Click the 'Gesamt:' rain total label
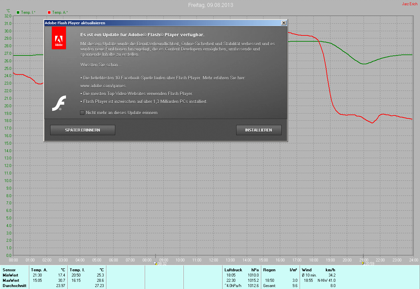420x289 pixels. (x=269, y=286)
